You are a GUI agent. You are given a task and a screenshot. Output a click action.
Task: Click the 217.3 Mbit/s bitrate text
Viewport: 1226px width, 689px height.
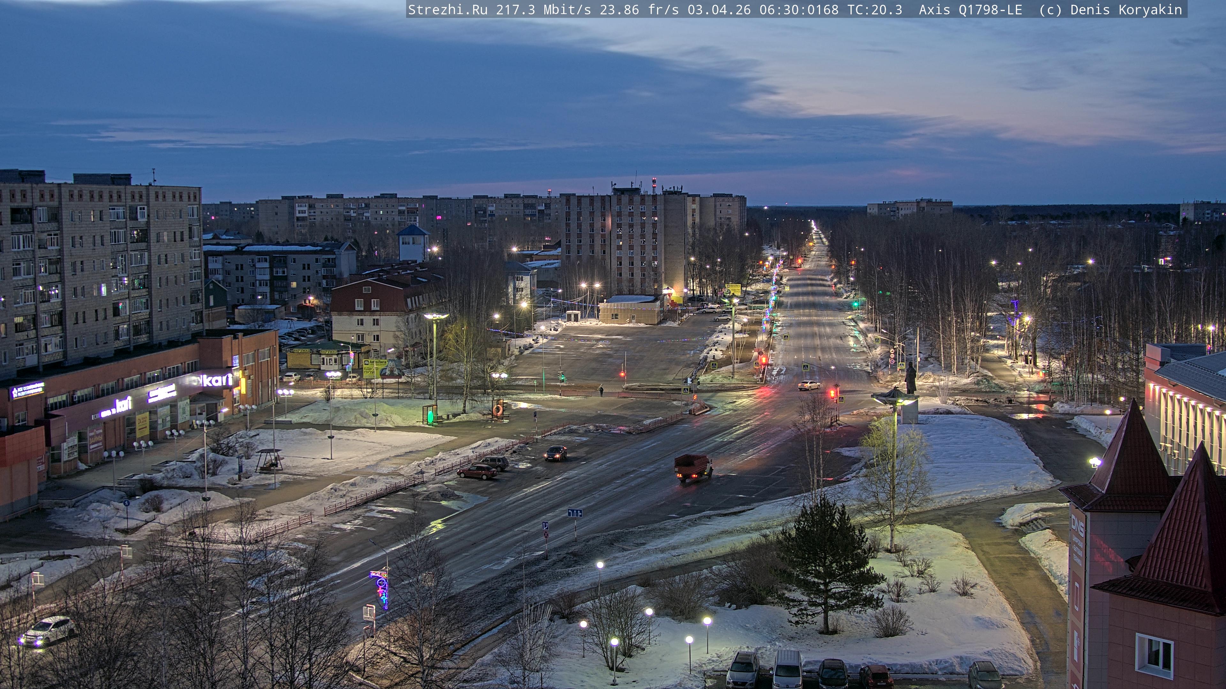click(x=543, y=10)
